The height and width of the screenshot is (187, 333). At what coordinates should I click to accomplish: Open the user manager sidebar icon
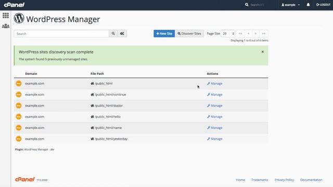coord(6,26)
